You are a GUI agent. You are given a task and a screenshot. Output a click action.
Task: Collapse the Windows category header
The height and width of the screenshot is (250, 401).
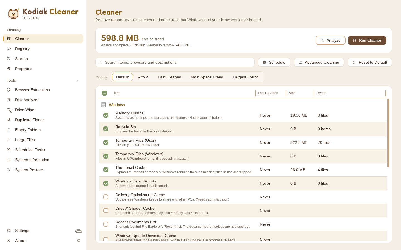117,105
